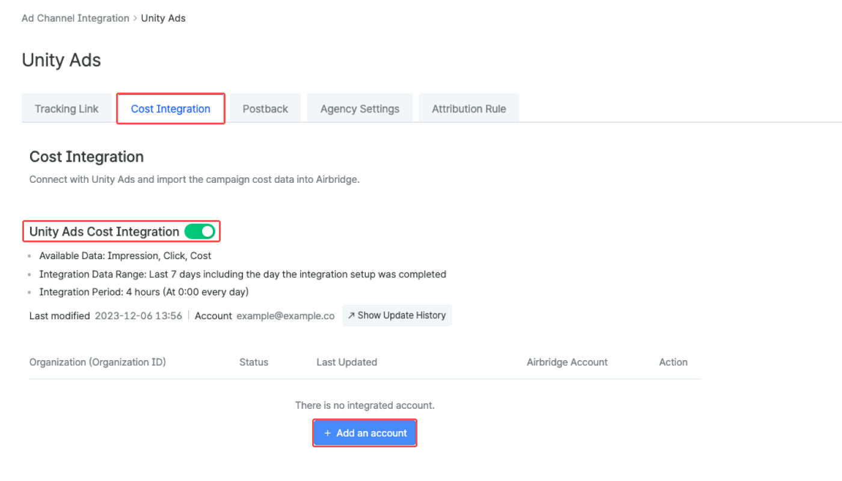This screenshot has width=842, height=481.
Task: Click the Add an account button
Action: click(x=364, y=432)
